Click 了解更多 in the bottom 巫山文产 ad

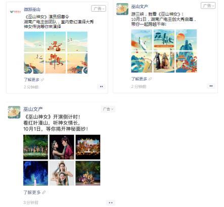pos(32,192)
